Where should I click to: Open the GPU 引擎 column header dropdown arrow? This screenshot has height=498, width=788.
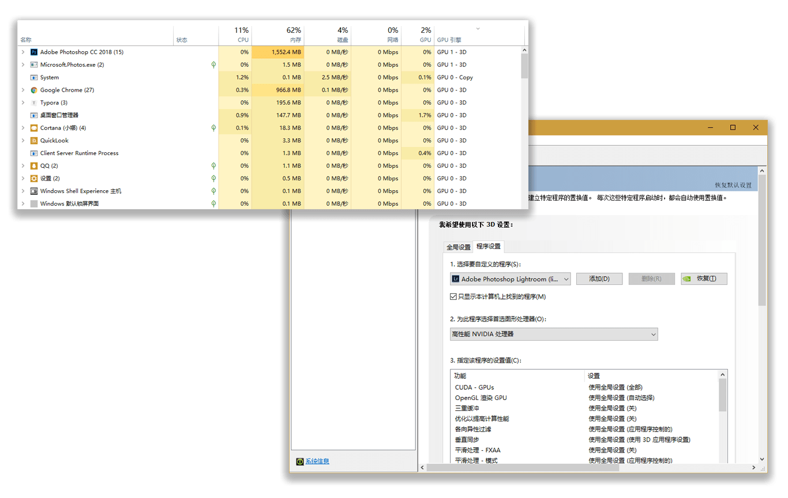tap(478, 29)
